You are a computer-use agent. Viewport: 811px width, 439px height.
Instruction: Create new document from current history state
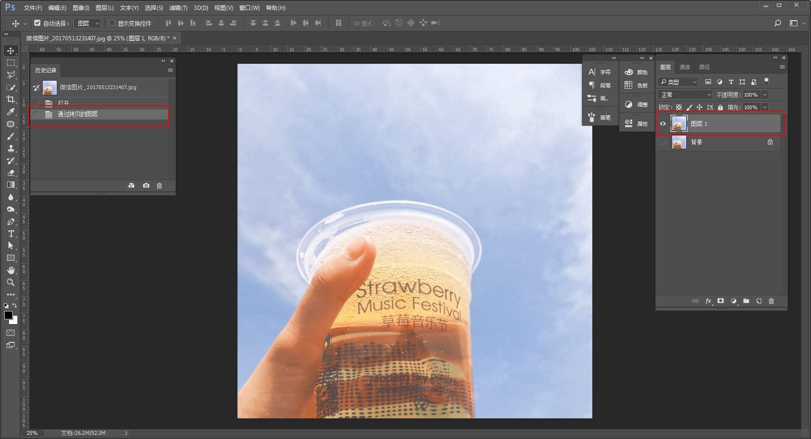[x=131, y=186]
